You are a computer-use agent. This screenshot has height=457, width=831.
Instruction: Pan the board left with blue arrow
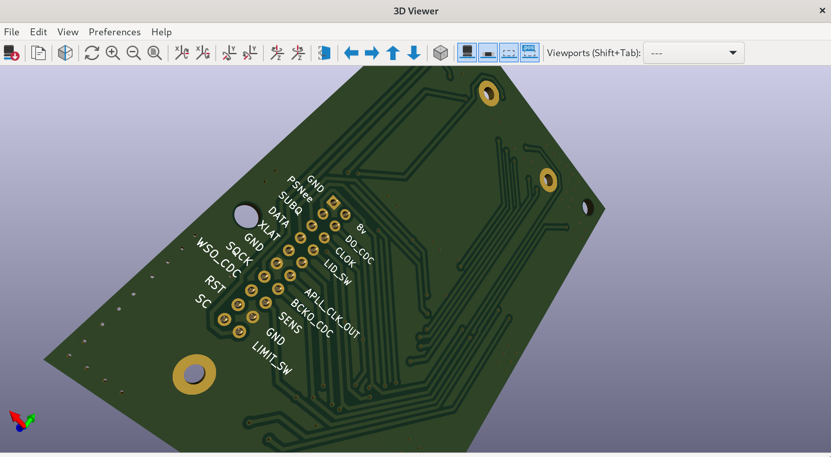351,53
